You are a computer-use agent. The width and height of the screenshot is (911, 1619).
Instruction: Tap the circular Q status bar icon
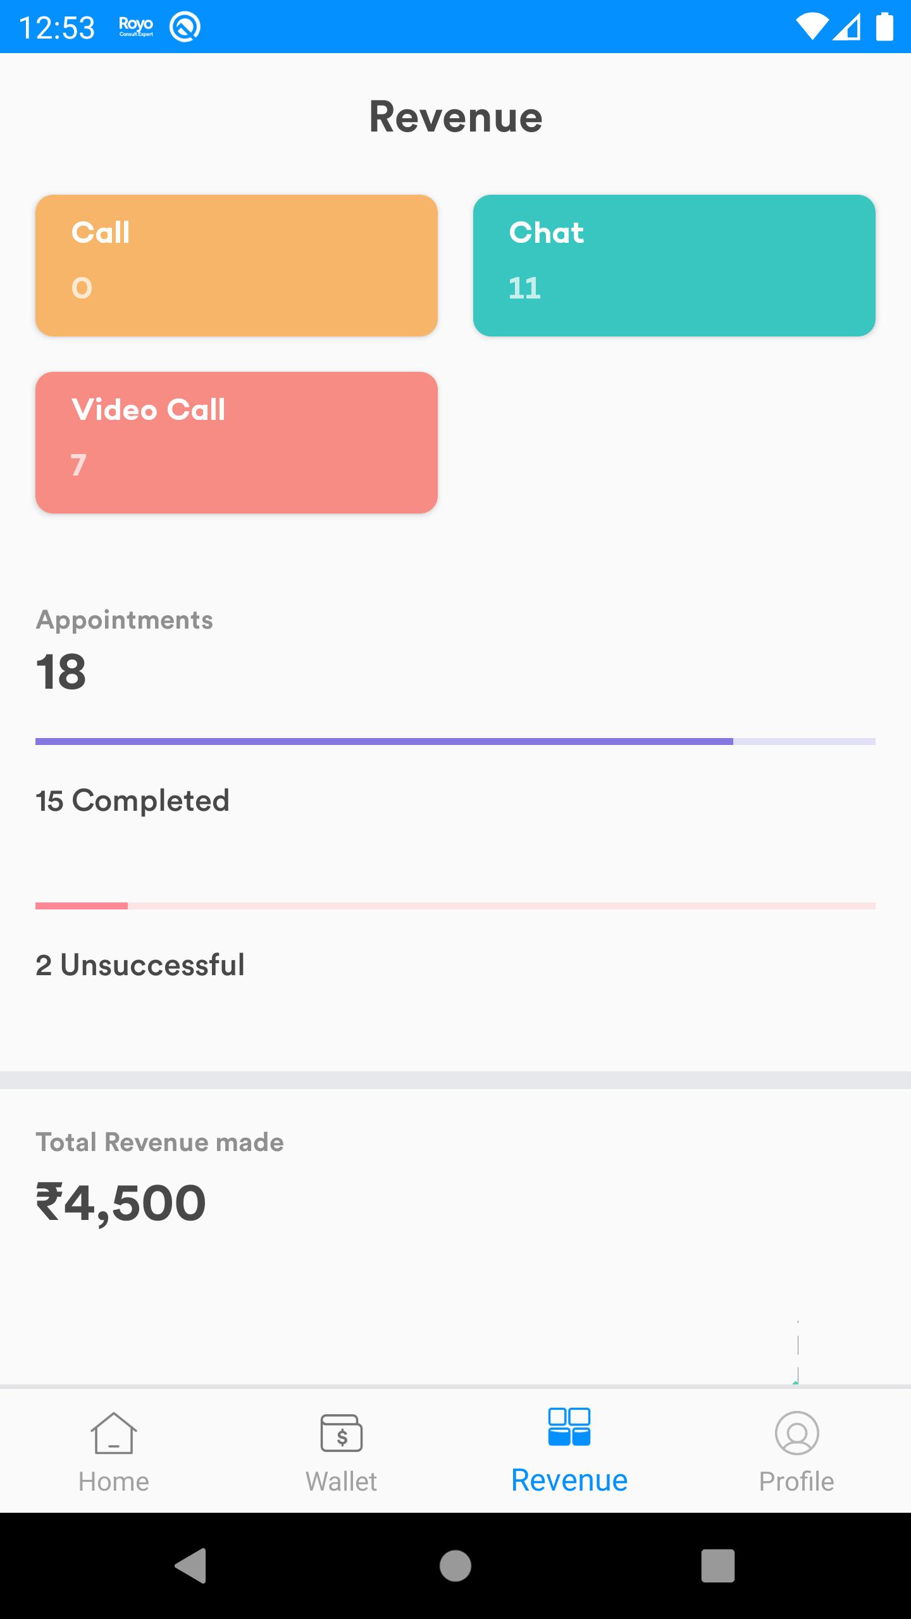pos(185,27)
